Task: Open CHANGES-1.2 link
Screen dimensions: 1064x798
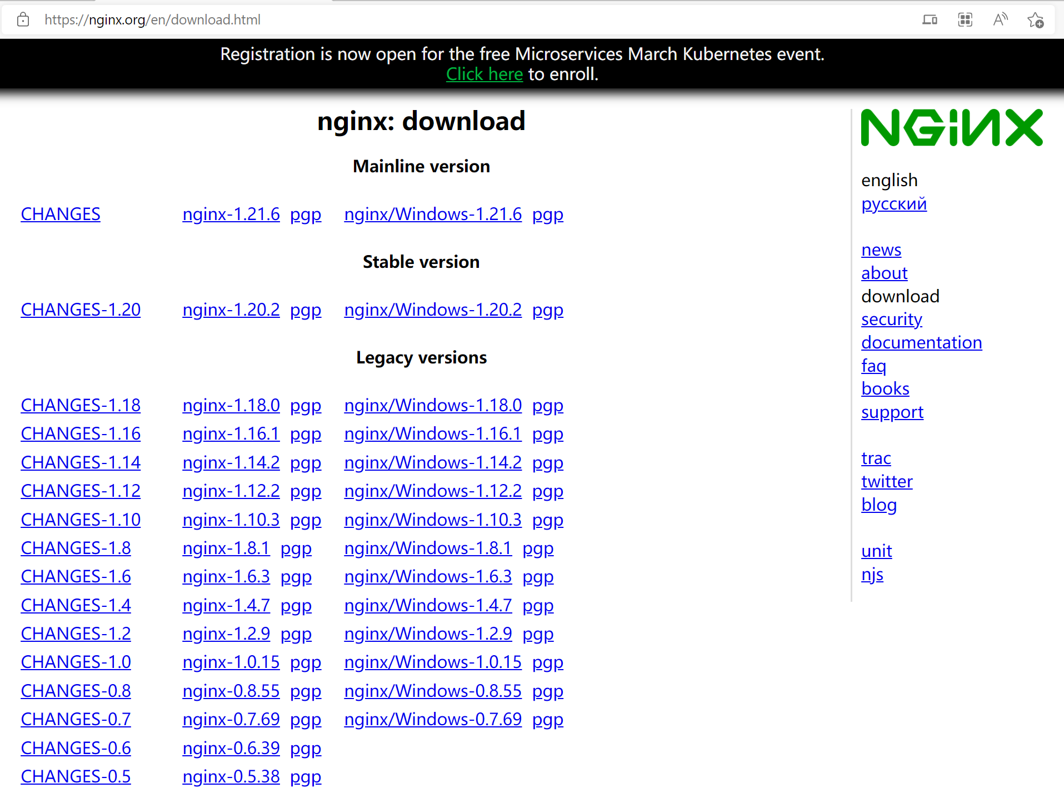Action: coord(76,634)
